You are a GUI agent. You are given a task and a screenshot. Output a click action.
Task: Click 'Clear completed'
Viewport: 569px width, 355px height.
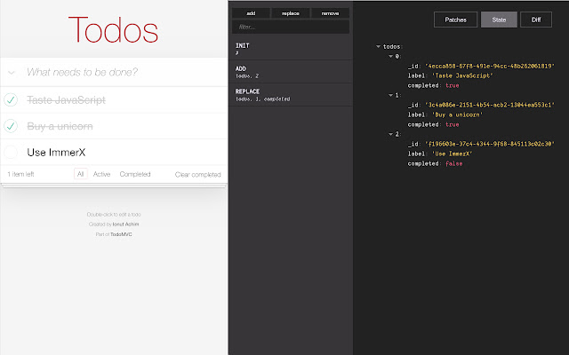(x=197, y=174)
